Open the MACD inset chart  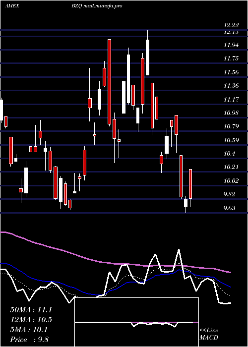pos(136,322)
